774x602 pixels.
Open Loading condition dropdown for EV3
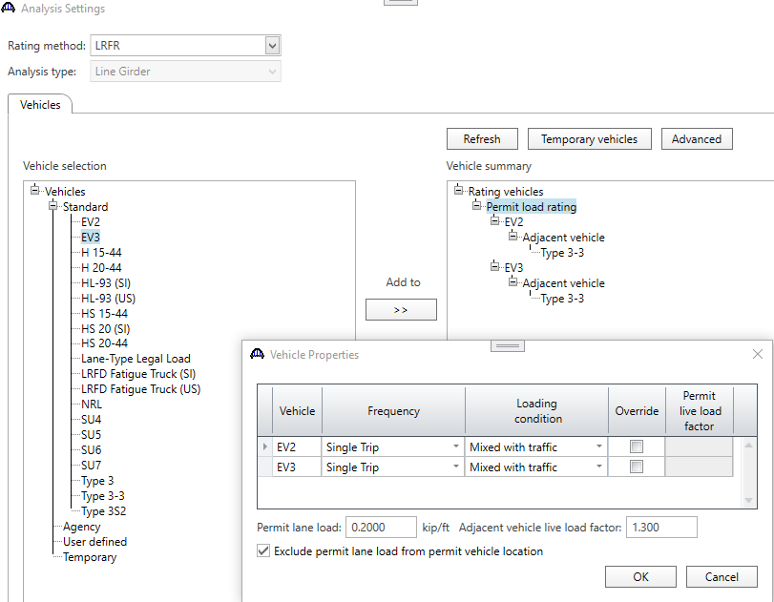coord(598,467)
